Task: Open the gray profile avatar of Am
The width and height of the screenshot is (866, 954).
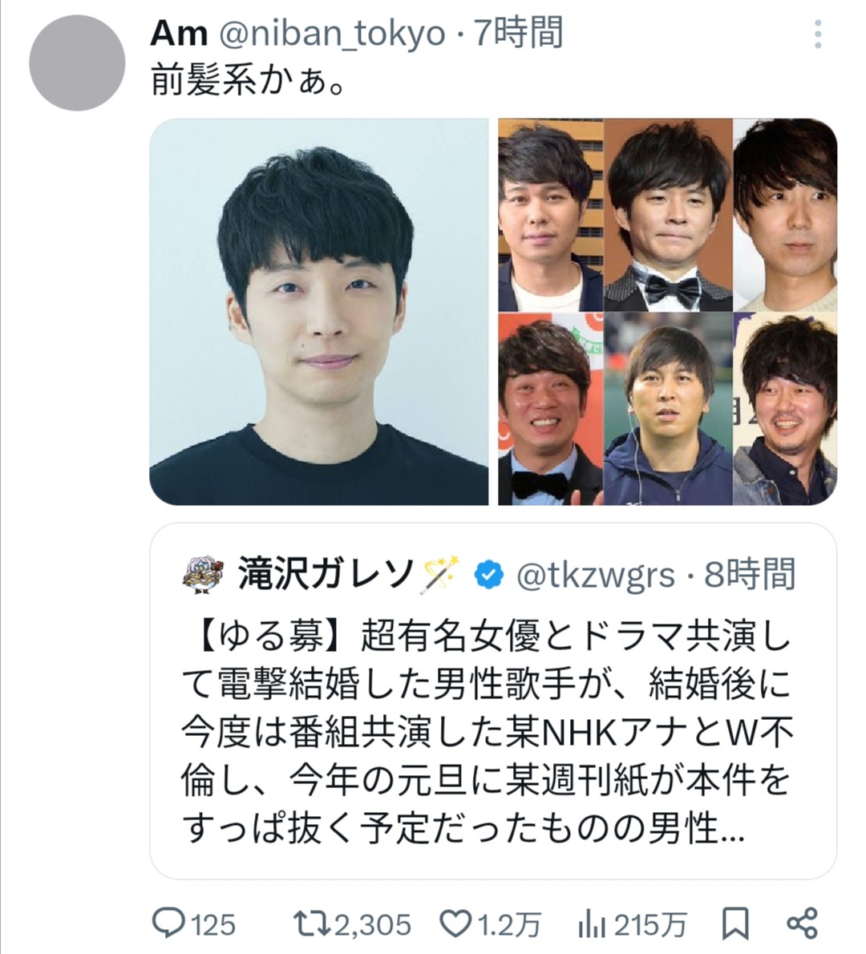Action: [77, 63]
